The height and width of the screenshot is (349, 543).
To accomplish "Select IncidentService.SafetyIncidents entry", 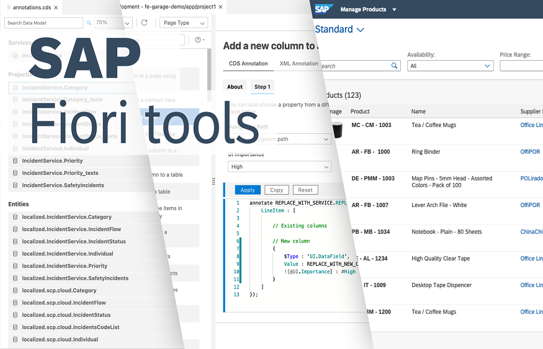I will coord(63,185).
